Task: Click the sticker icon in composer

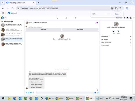Action: click(x=31, y=93)
